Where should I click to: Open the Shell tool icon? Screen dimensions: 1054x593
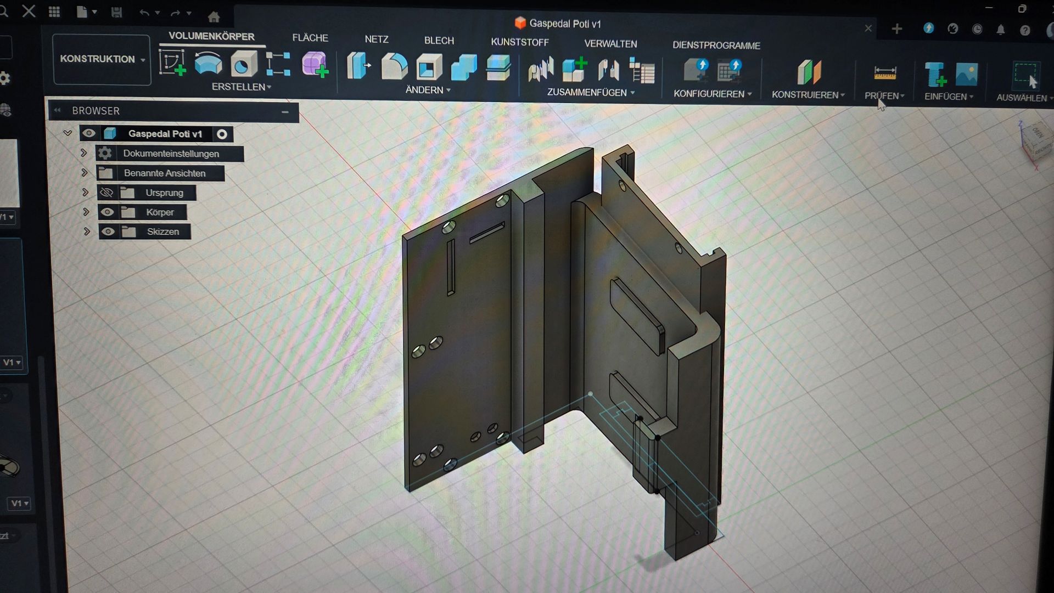click(x=428, y=67)
